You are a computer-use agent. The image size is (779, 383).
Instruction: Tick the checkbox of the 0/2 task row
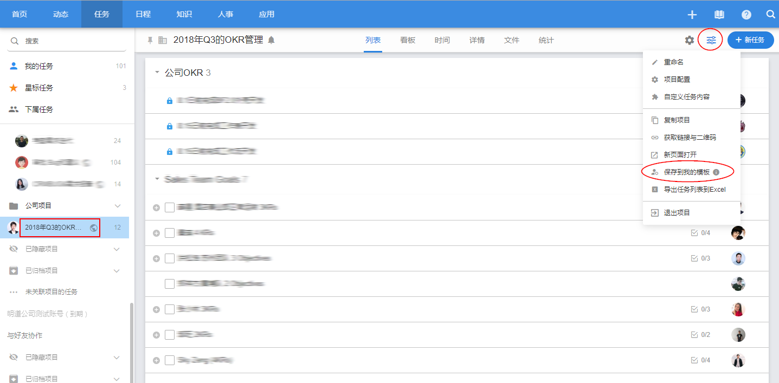[170, 335]
